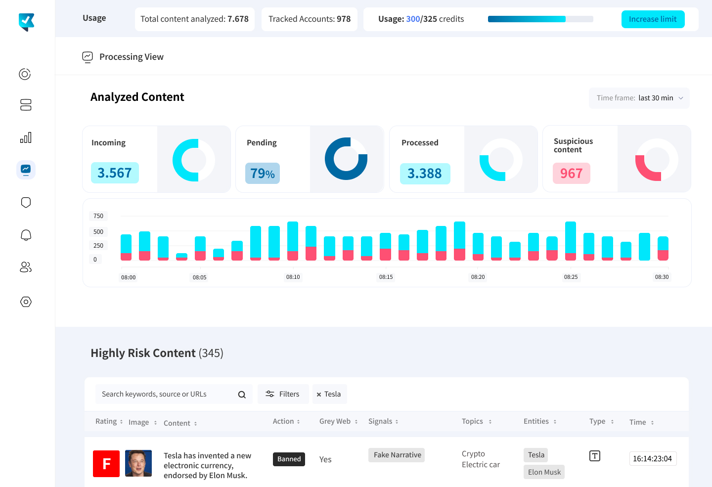Remove the Tesla filter tag

coord(319,395)
